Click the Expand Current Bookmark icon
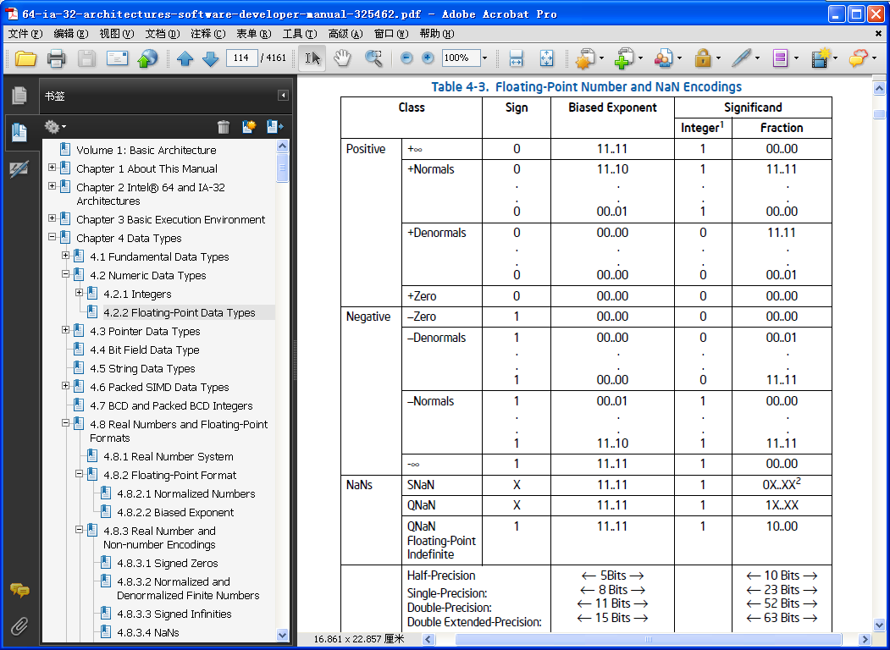The image size is (890, 650). 274,126
